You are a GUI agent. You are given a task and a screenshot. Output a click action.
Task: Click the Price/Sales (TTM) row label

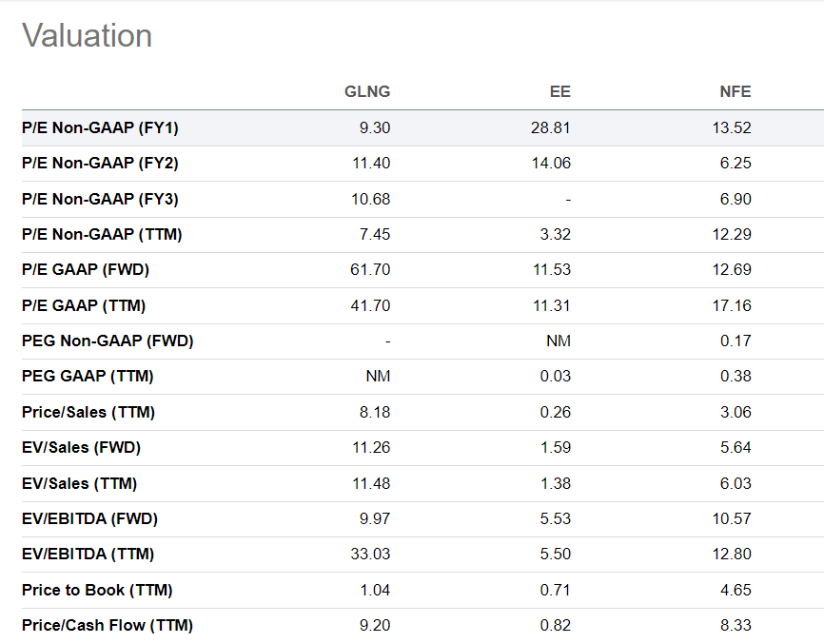coord(88,412)
